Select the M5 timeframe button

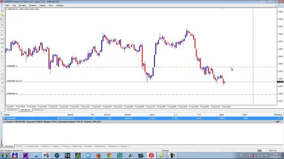2,35
